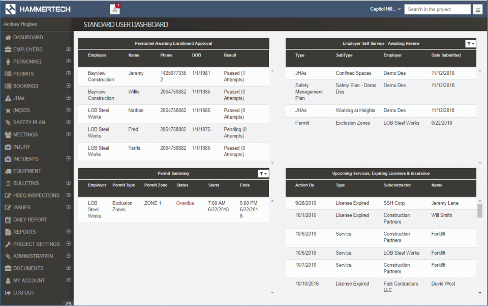This screenshot has height=306, width=488.
Task: Sort by the Date Submitted column header
Action: tap(446, 55)
